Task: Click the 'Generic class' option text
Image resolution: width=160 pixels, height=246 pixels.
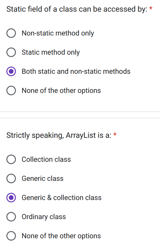Action: [42, 179]
